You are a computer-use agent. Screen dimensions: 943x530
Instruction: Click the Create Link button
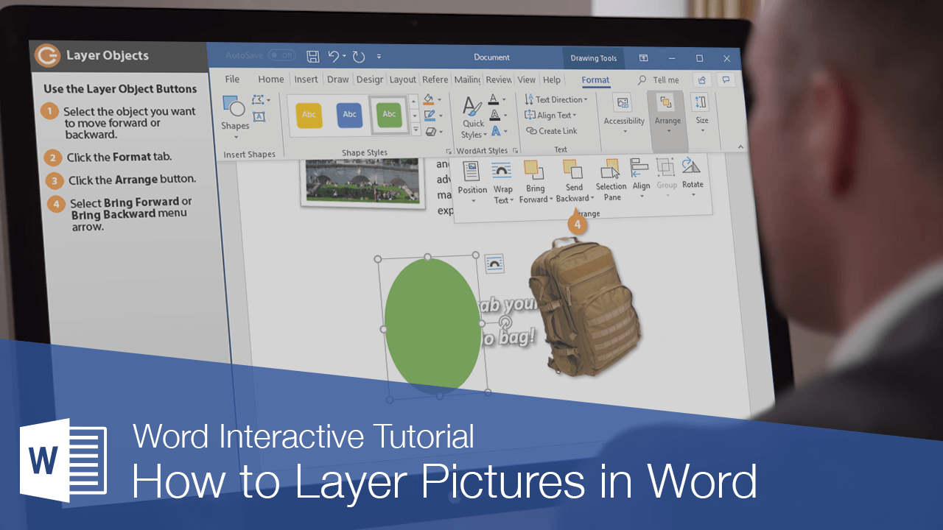click(553, 131)
